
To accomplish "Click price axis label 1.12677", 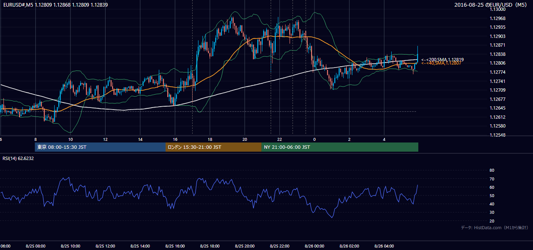I will coord(498,99).
